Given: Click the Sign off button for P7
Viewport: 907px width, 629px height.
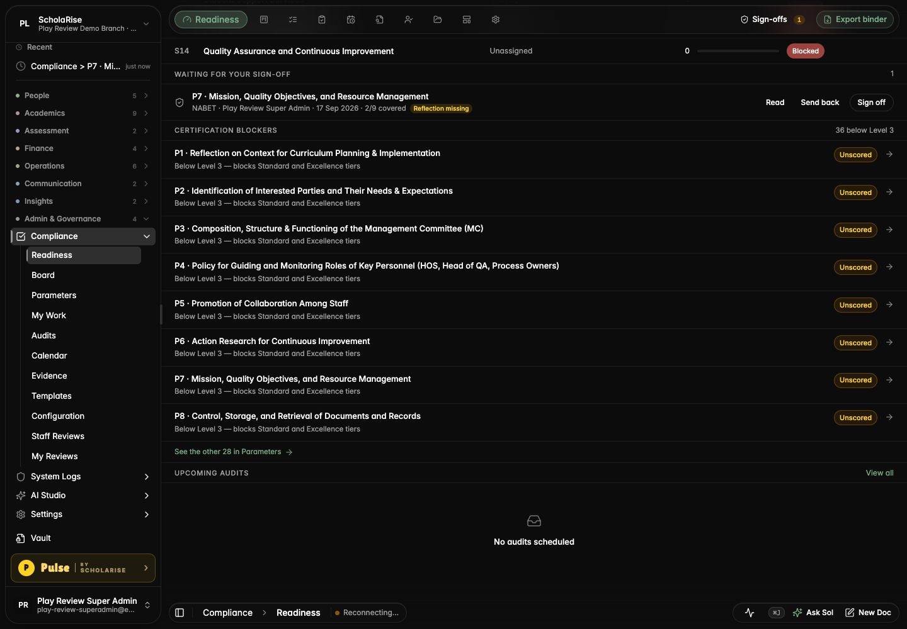Looking at the screenshot, I should pyautogui.click(x=871, y=103).
